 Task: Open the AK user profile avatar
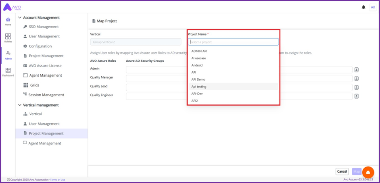click(373, 7)
